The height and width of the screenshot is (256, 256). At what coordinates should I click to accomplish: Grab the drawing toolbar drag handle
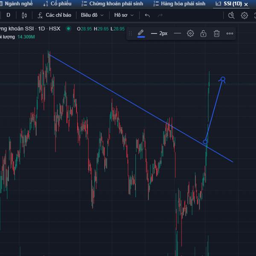(130, 33)
